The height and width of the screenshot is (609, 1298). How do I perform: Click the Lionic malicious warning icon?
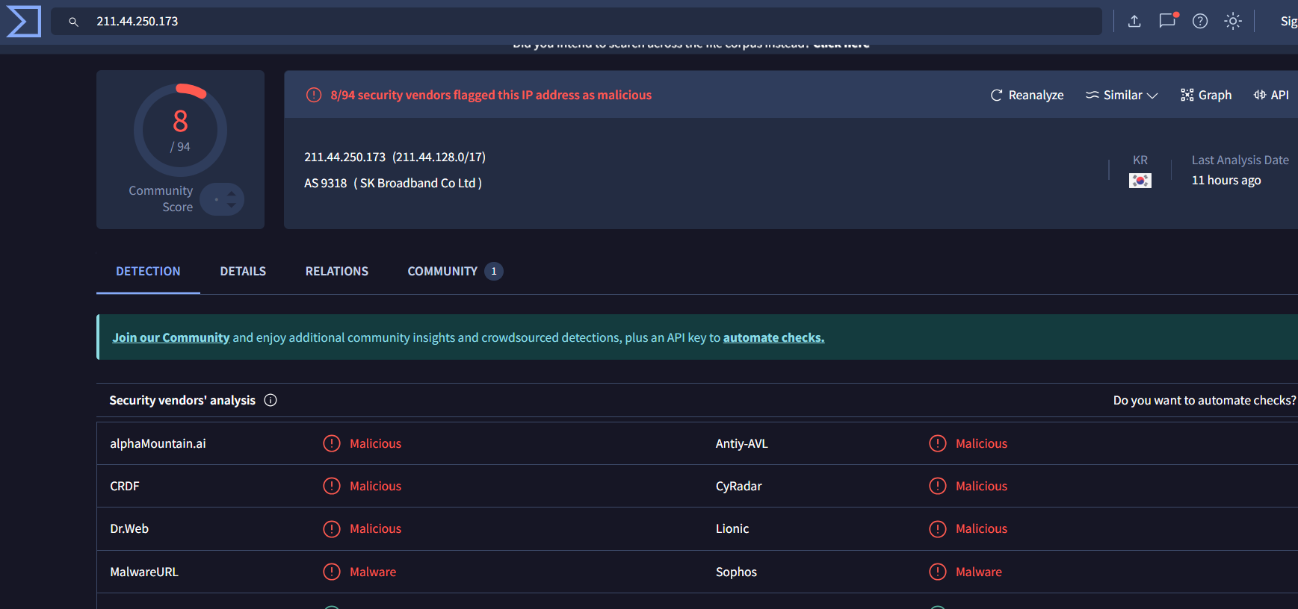(x=938, y=528)
